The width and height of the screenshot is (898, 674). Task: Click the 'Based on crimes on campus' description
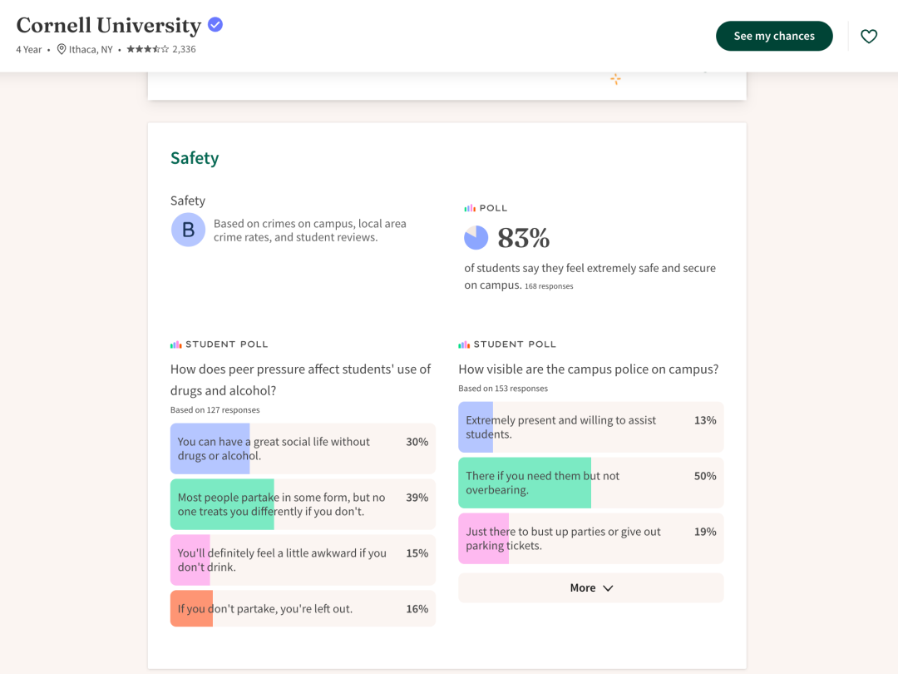310,230
